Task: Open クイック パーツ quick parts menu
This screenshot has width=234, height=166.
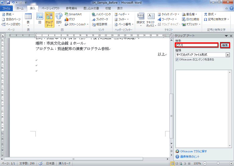Action: point(168,14)
